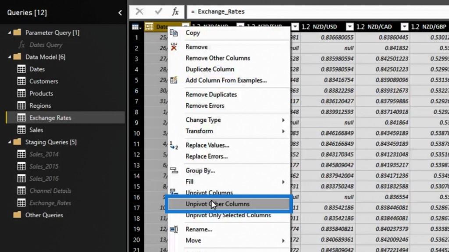
Task: Select the NZD/USD column header
Action: (x=324, y=27)
